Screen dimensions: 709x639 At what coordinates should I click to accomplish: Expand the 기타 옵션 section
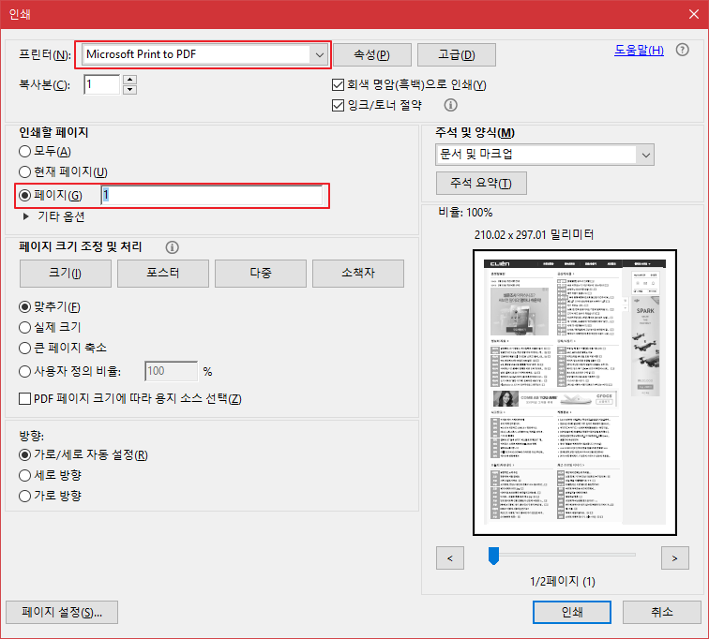[26, 216]
